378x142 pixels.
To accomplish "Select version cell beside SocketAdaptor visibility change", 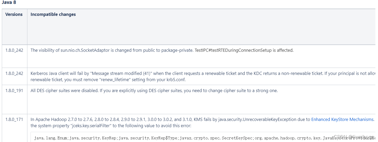I will 14,50.
